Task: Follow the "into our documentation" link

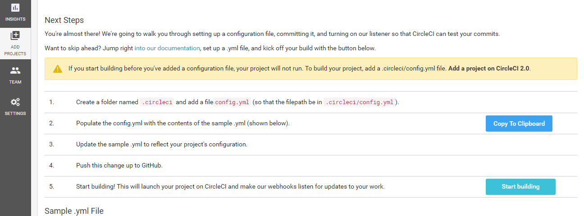Action: pos(167,48)
